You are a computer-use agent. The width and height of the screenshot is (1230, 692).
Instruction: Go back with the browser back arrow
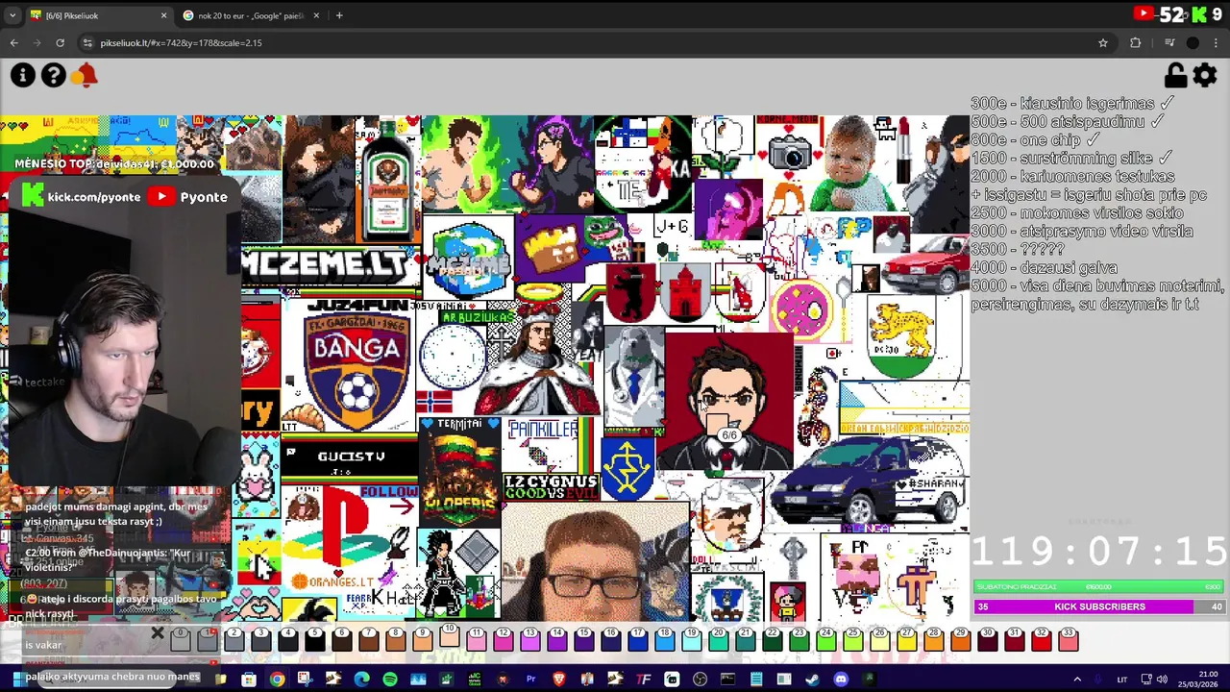pyautogui.click(x=13, y=42)
